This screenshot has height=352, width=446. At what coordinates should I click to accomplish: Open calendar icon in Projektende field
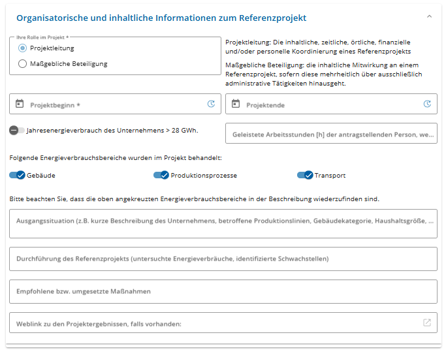coord(236,104)
